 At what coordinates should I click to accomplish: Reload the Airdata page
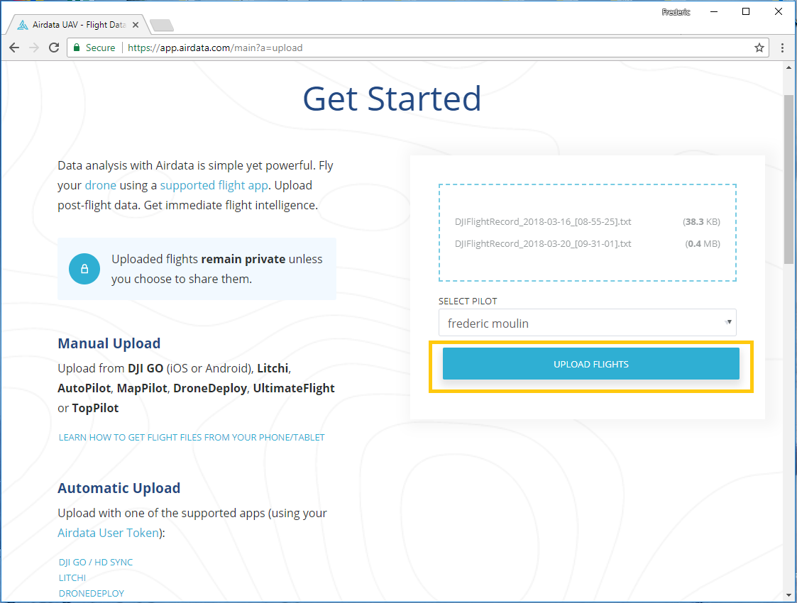coord(53,48)
